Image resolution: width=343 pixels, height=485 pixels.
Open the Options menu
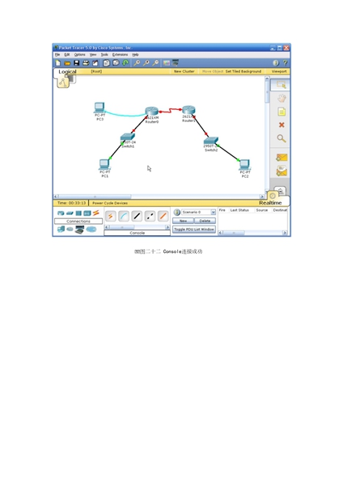click(79, 55)
